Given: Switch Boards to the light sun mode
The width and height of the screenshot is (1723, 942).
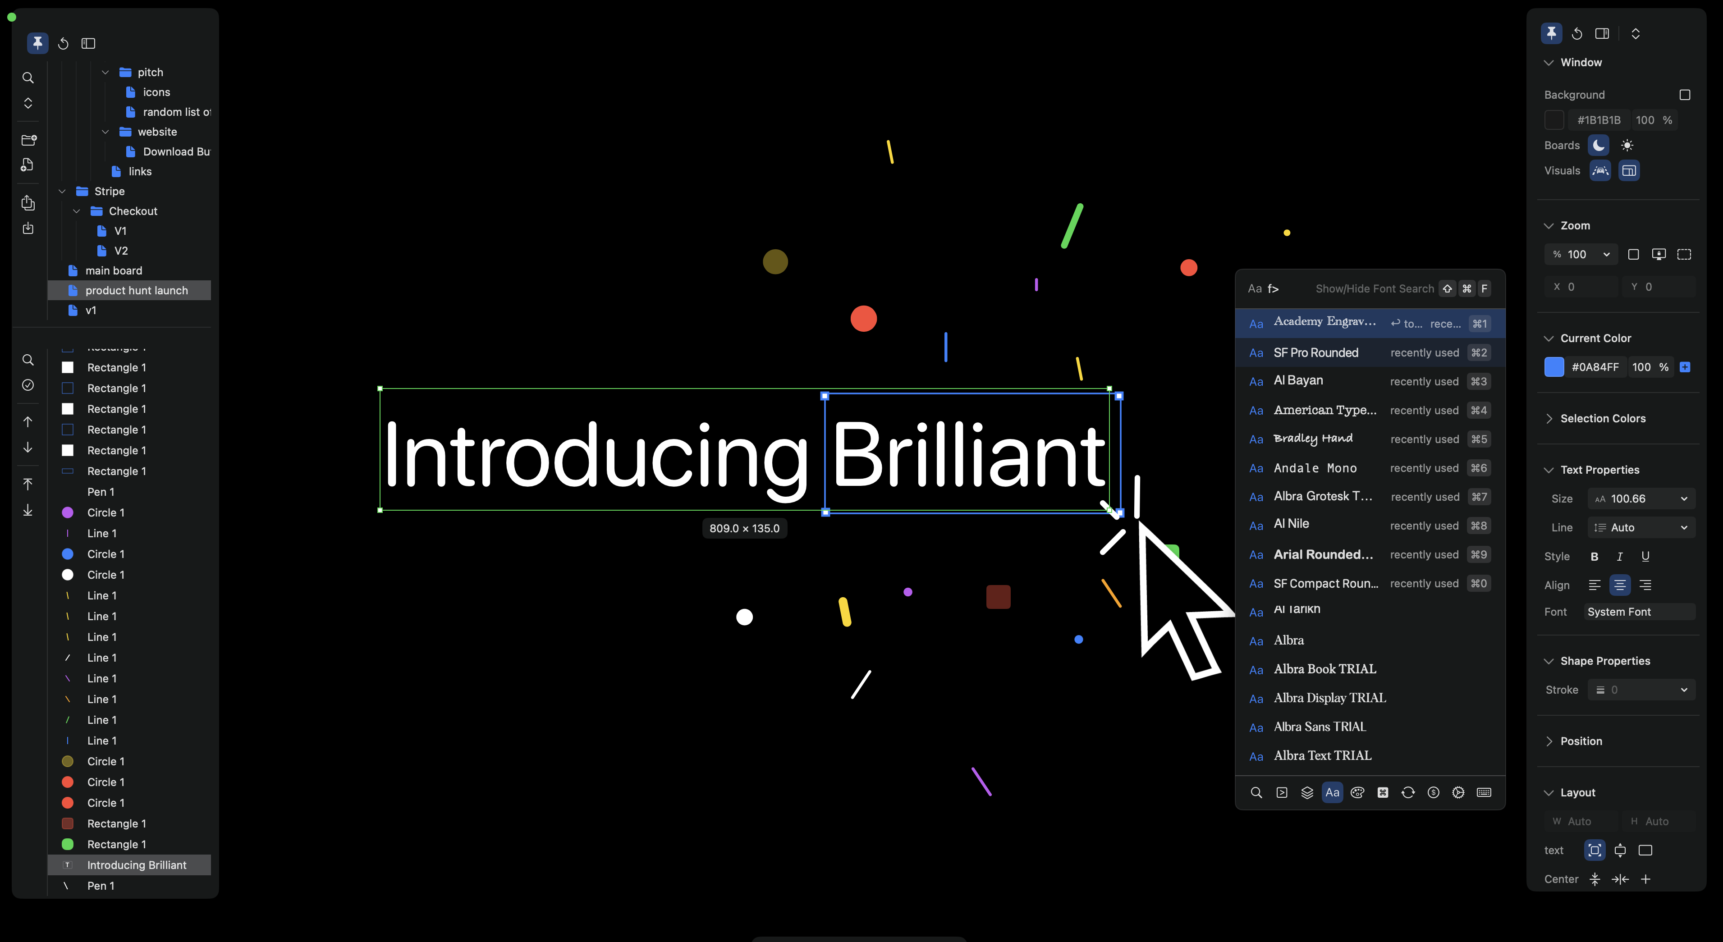Looking at the screenshot, I should [1627, 145].
